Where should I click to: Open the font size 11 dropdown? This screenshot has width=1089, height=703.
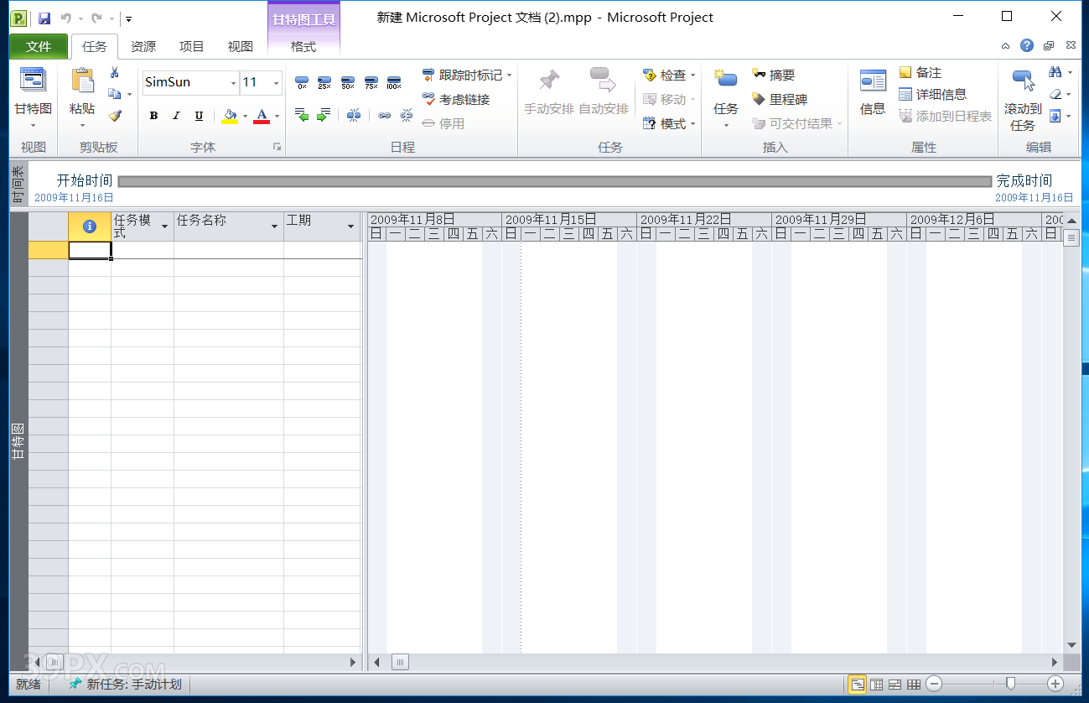point(276,83)
